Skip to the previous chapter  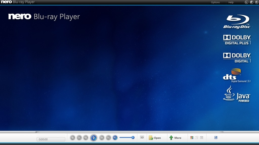[x=79, y=138]
